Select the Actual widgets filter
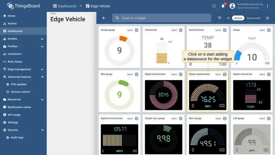The image size is (275, 155). 238,18
